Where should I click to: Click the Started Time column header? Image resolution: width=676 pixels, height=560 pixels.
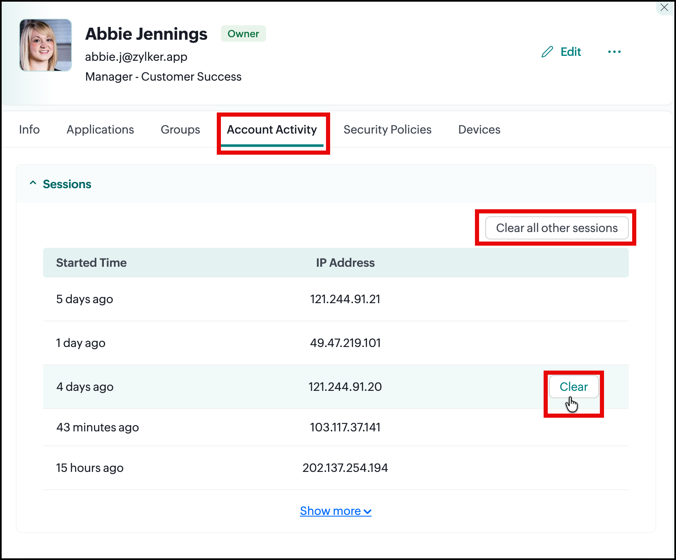(x=91, y=263)
